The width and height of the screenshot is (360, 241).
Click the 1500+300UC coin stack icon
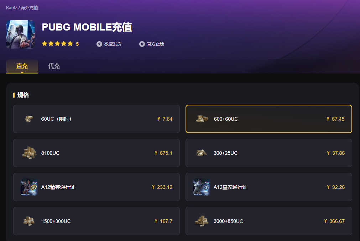coord(29,221)
